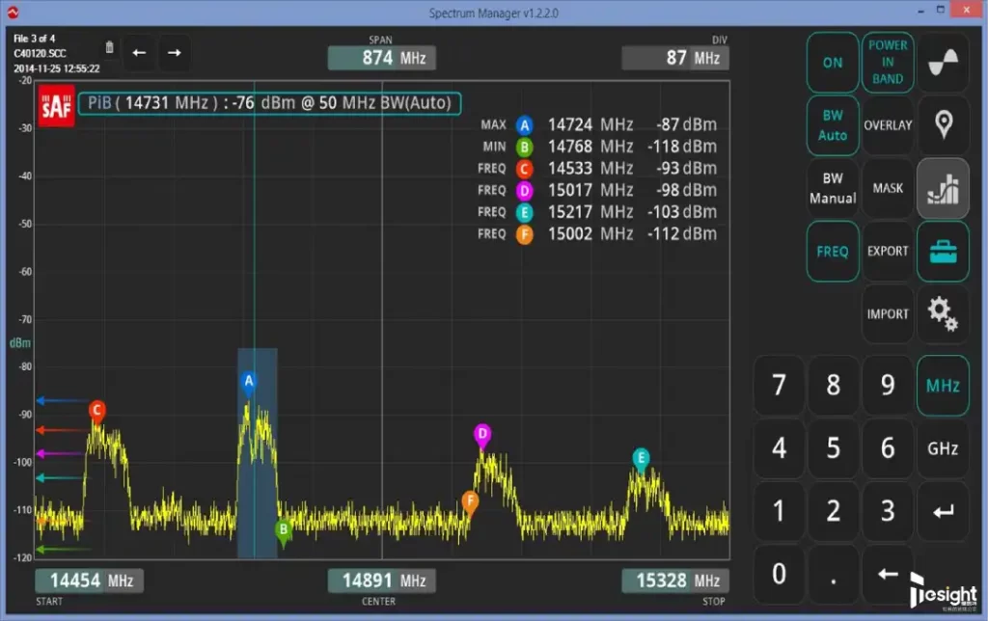Tap keypad digit 6
Screen dimensions: 988x621
tap(888, 448)
